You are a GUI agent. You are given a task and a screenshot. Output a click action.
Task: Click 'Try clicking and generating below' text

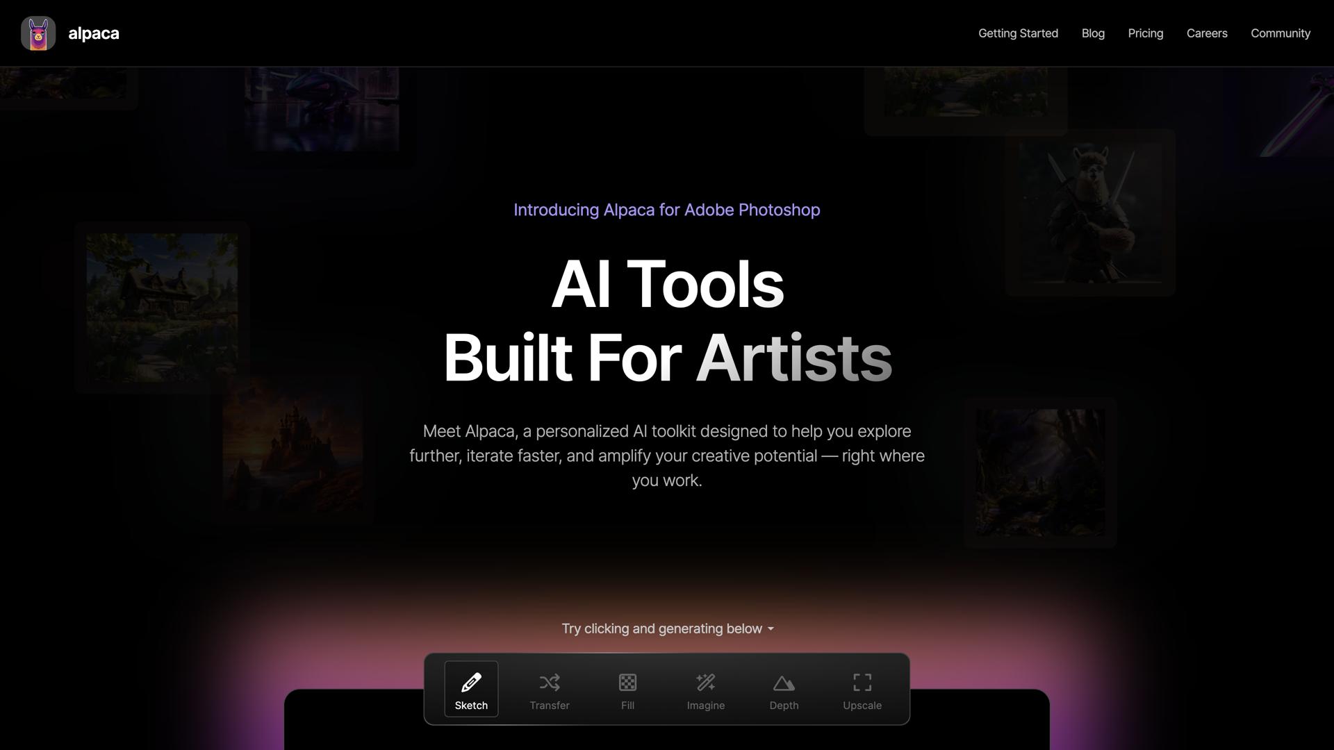coord(661,628)
